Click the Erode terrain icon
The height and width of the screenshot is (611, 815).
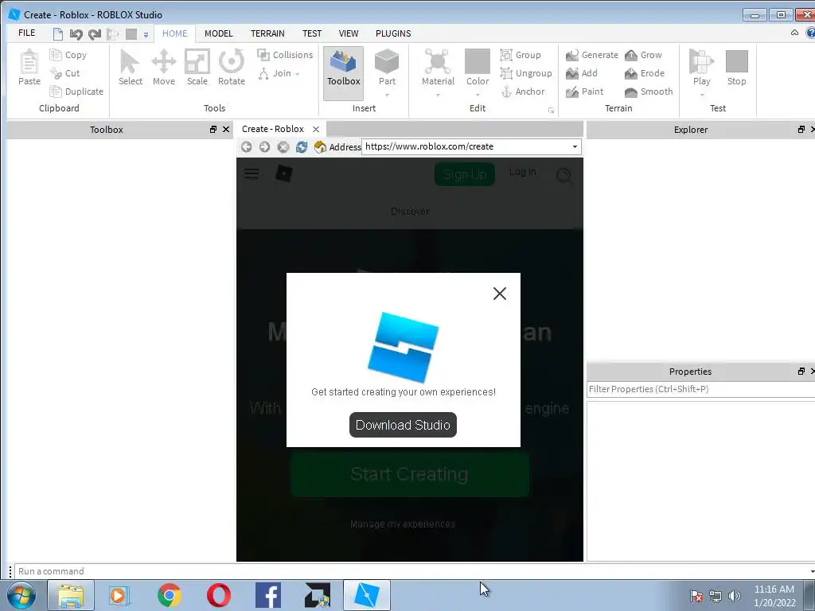tap(631, 73)
